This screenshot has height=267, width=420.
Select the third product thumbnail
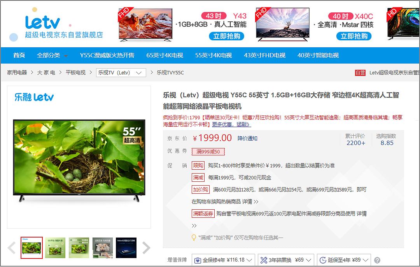coord(79,248)
